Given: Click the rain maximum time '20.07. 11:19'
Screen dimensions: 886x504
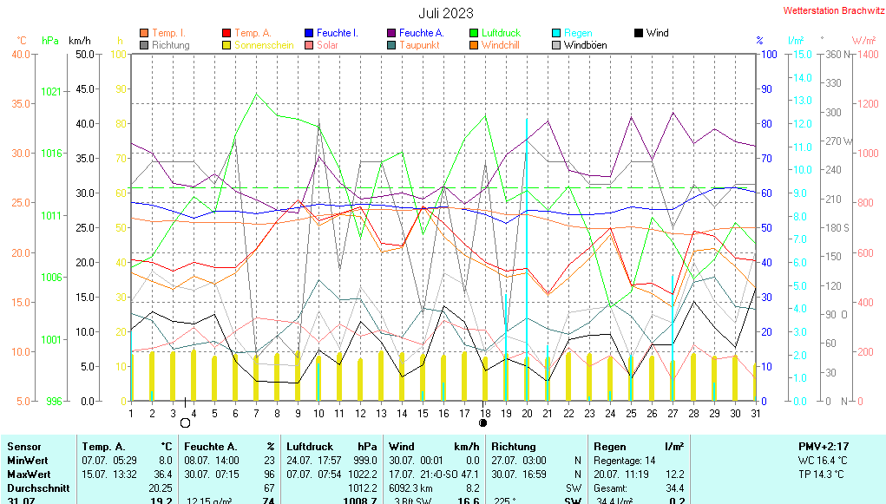Looking at the screenshot, I should tap(621, 475).
